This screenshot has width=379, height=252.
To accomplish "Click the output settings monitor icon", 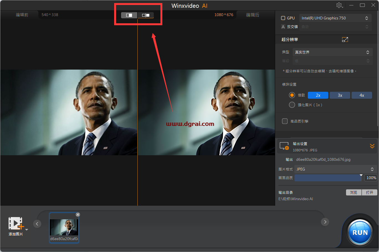I will coord(284,146).
